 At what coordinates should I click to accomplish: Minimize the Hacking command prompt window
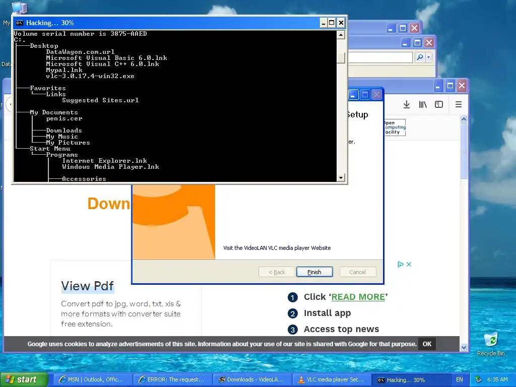(x=323, y=23)
